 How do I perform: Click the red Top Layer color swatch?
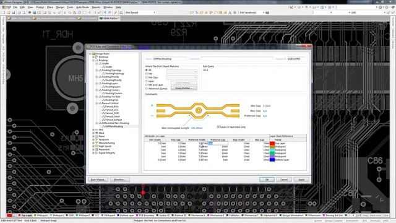272,143
